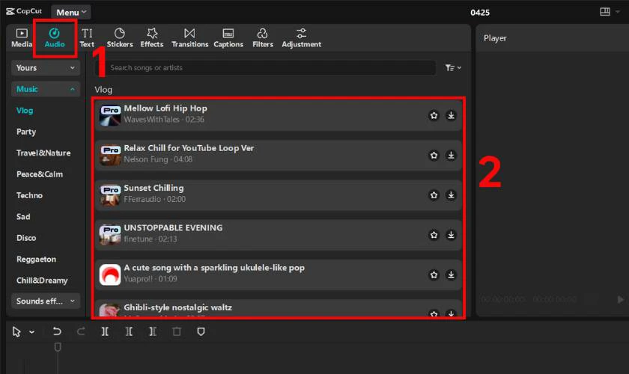This screenshot has height=374, width=629.
Task: Download the UNSTOPPABLE EVENING track
Action: [451, 235]
